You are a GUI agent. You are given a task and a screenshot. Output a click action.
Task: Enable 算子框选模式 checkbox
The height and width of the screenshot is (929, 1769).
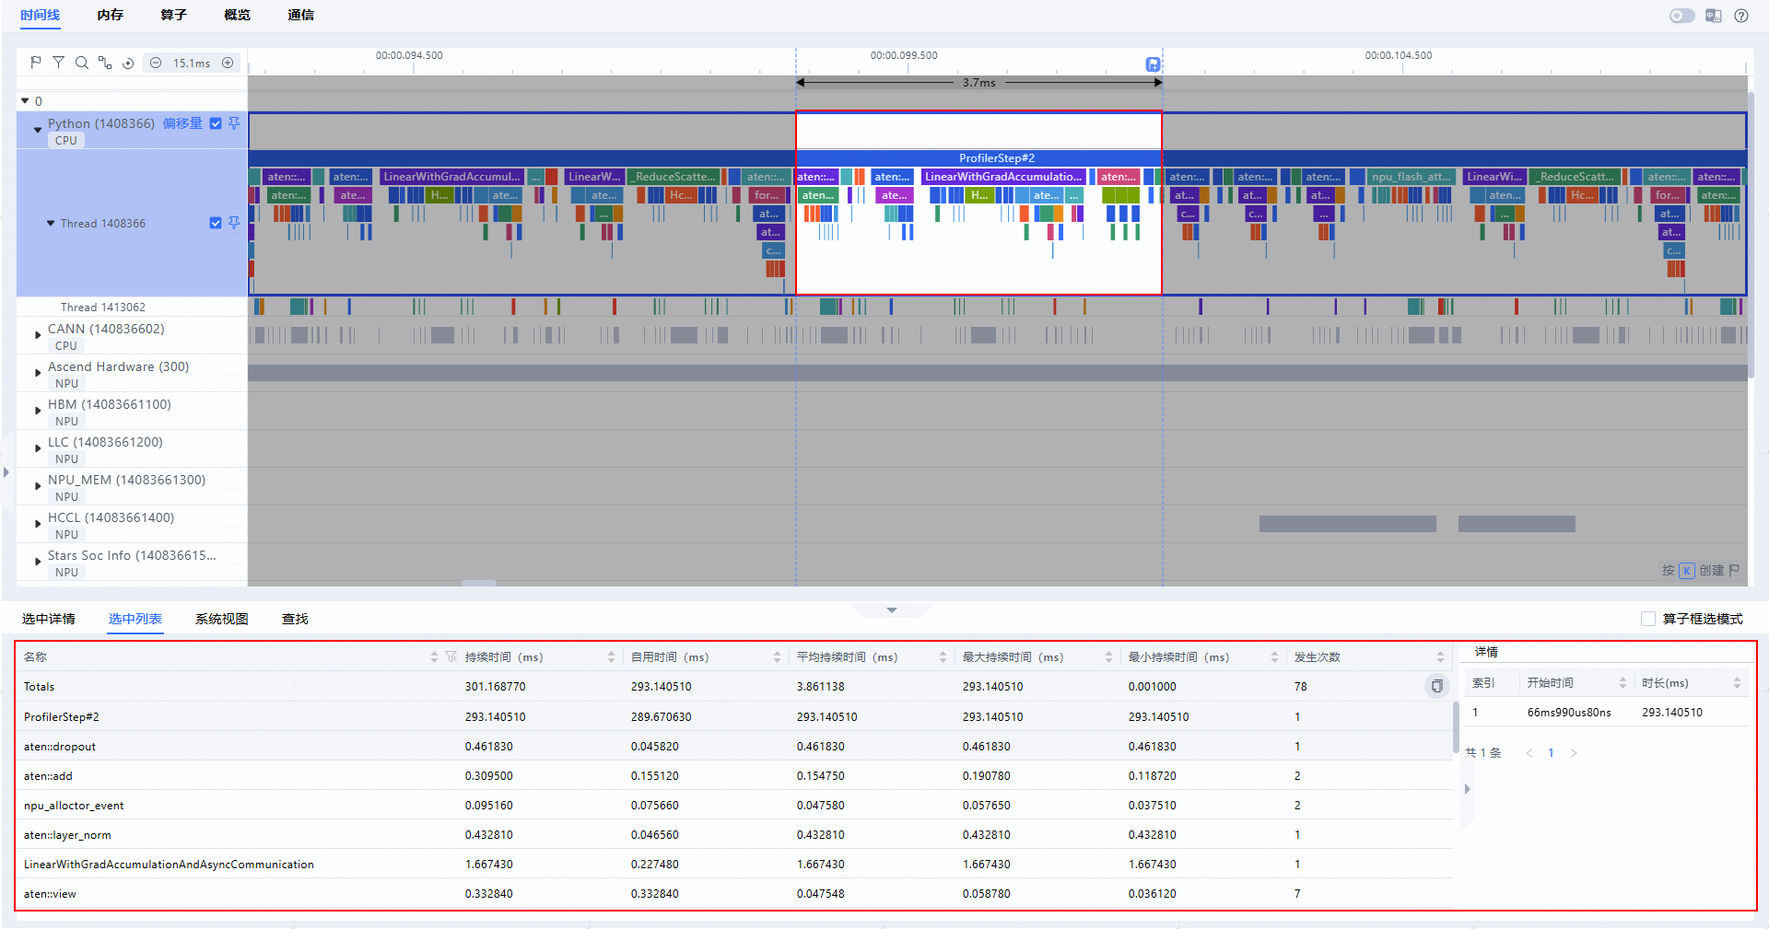point(1647,619)
